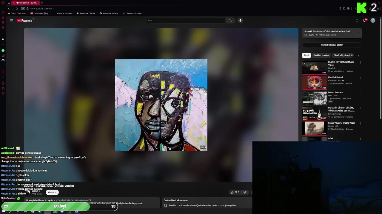
Task: Click Canlı sohbeti tekrar oynat heading
Action: tap(176, 200)
